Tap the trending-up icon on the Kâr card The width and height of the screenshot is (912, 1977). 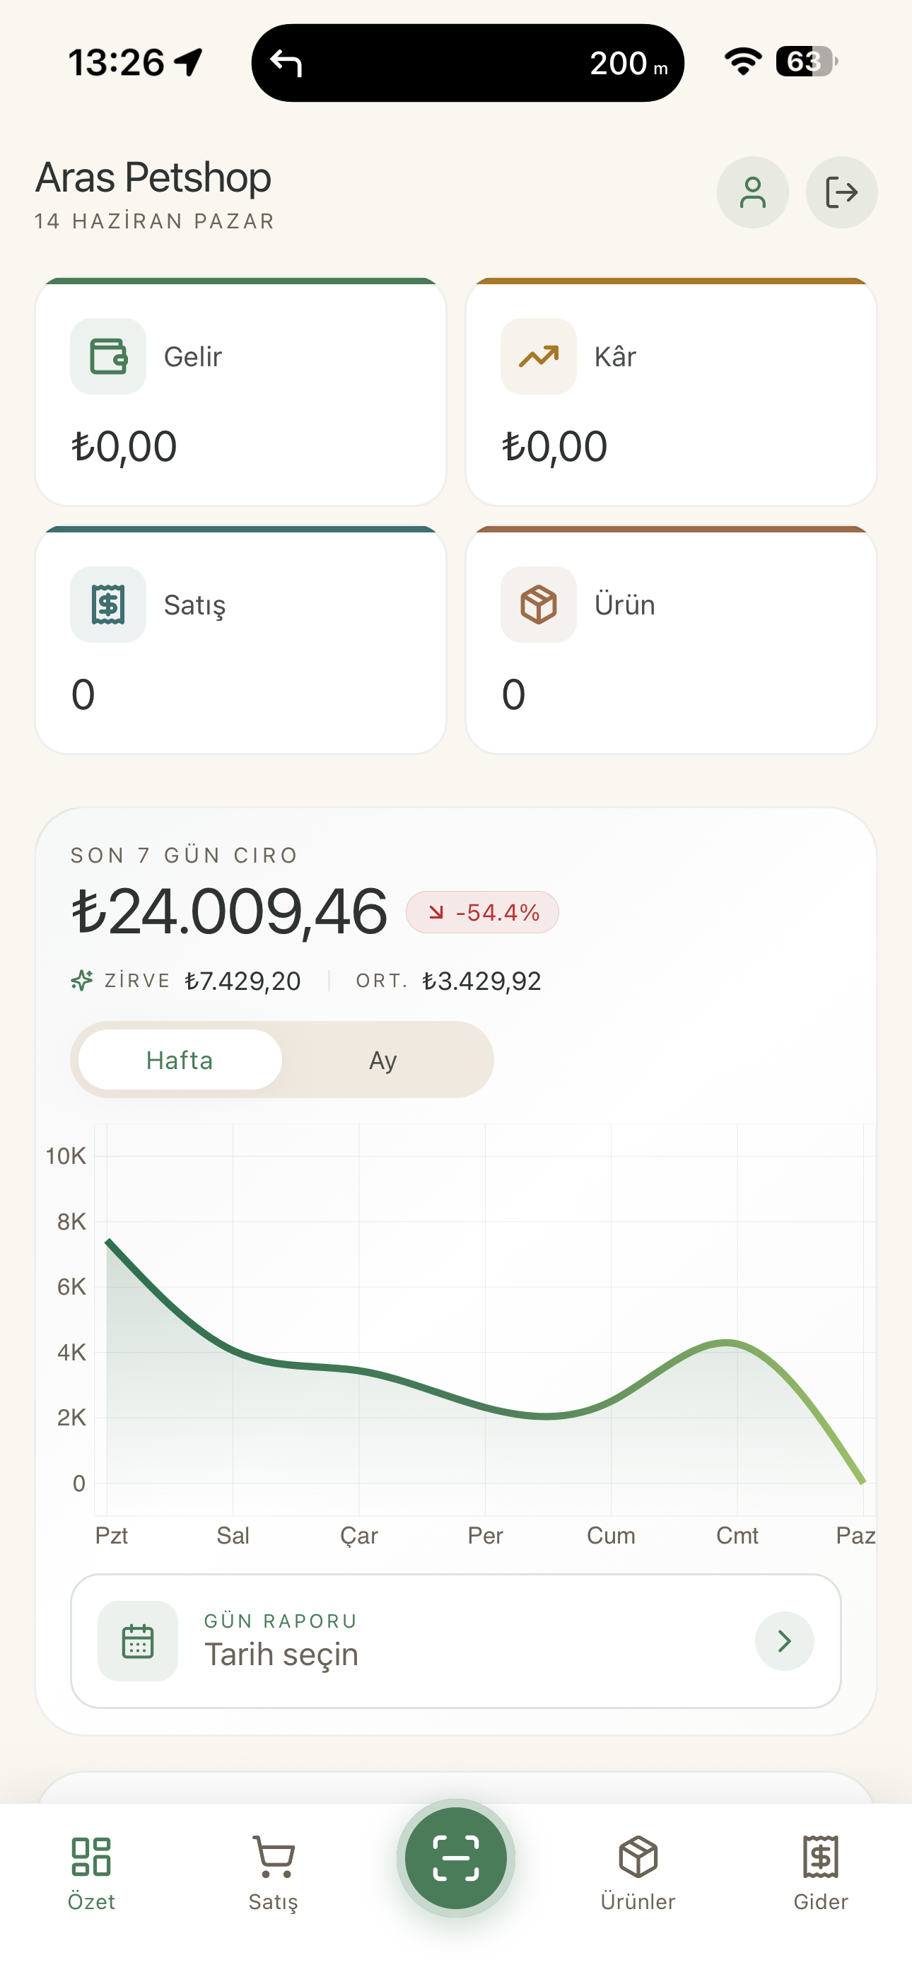(538, 356)
